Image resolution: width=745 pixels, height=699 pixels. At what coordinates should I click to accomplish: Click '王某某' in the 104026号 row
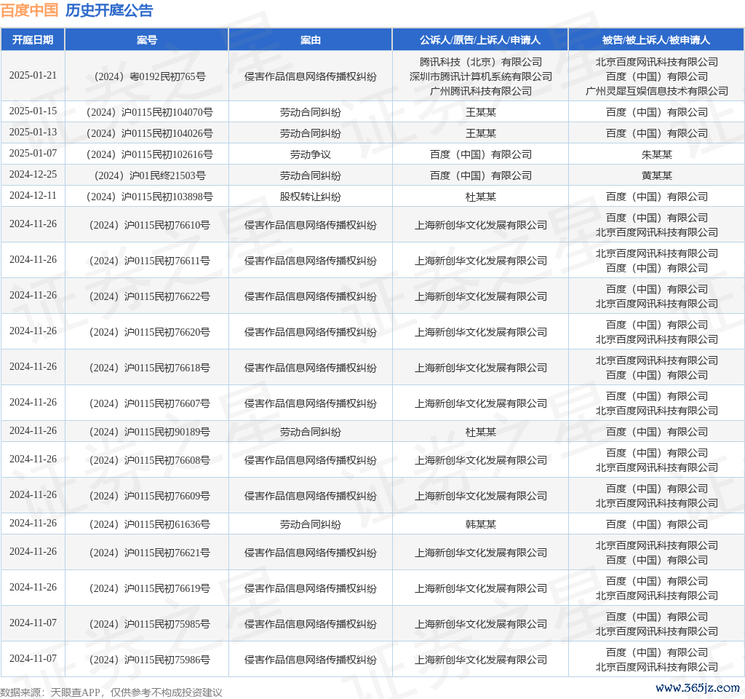(481, 134)
